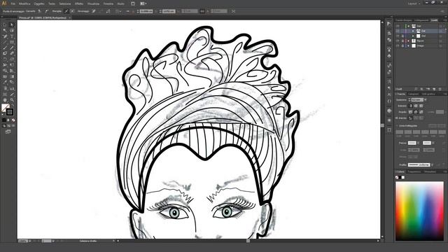Open the Change Screen Mode button

(8, 132)
